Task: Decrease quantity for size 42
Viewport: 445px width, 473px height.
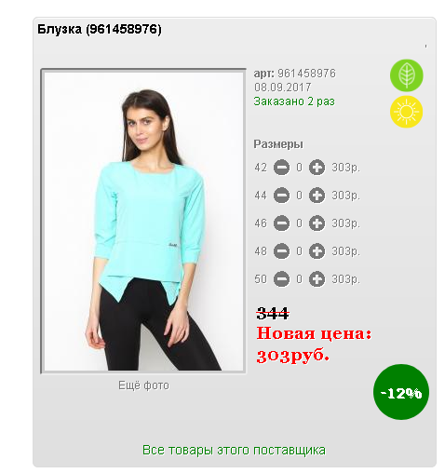Action: point(281,168)
